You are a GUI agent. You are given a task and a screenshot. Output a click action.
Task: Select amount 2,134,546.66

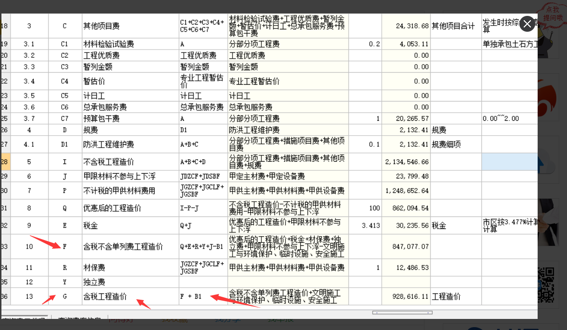coord(406,162)
